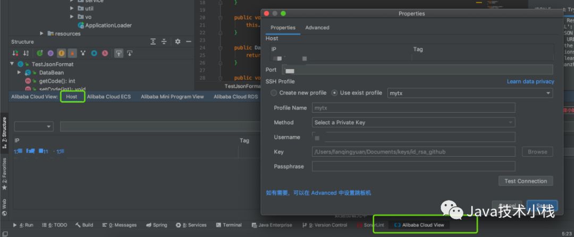Open the filter dropdown in Host view
This screenshot has height=237, width=574.
[x=33, y=126]
